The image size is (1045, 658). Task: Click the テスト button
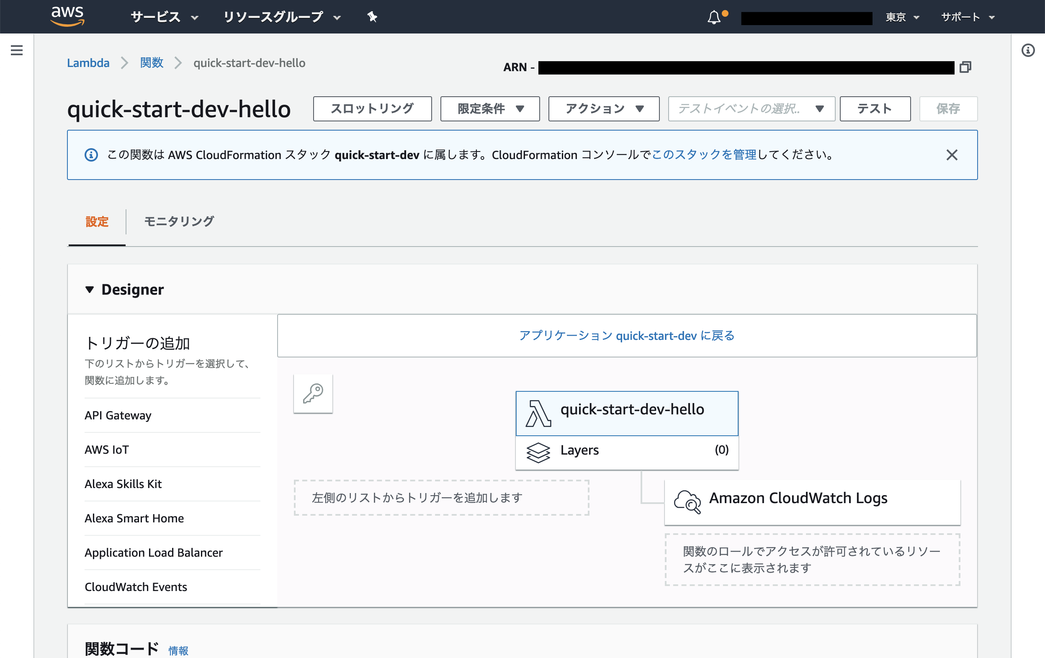(875, 109)
